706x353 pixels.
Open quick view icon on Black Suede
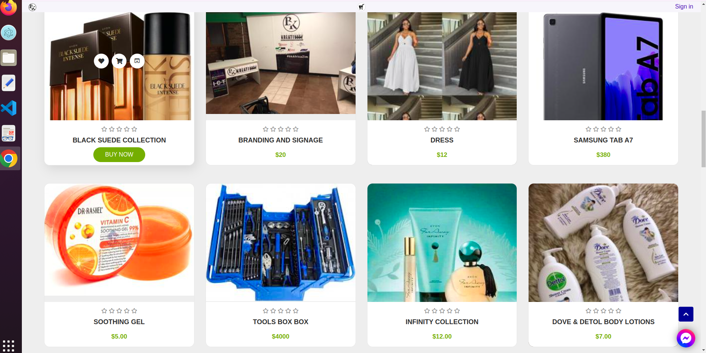[137, 61]
